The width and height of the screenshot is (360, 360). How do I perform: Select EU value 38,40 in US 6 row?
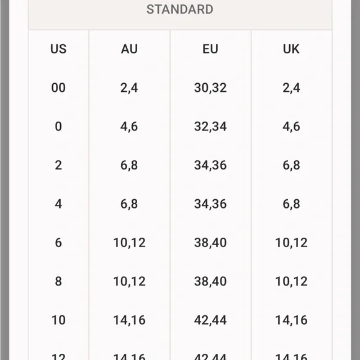[x=210, y=243]
